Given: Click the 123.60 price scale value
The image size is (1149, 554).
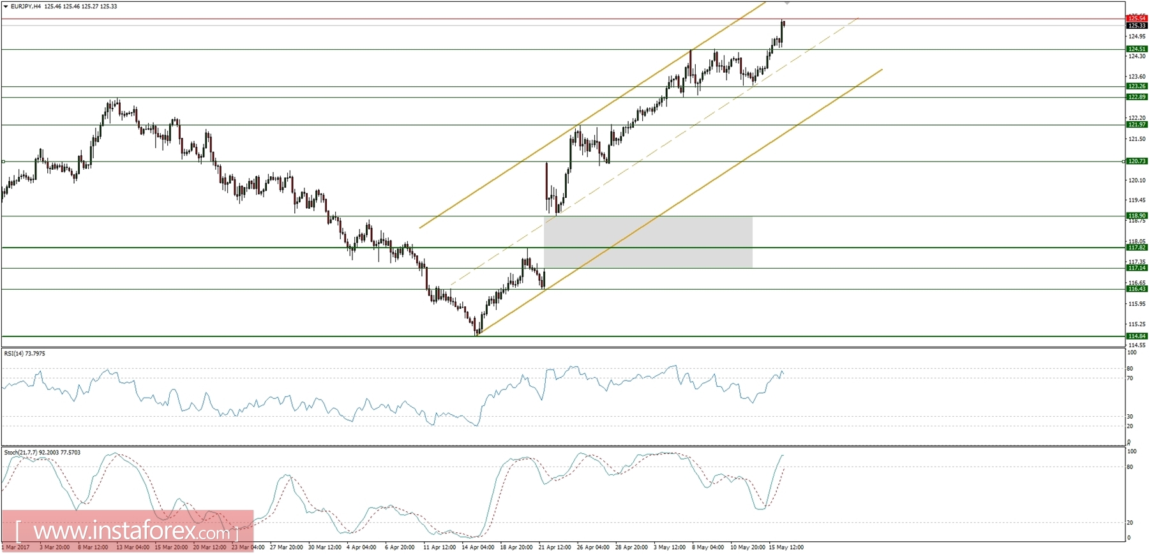Looking at the screenshot, I should pyautogui.click(x=1137, y=77).
